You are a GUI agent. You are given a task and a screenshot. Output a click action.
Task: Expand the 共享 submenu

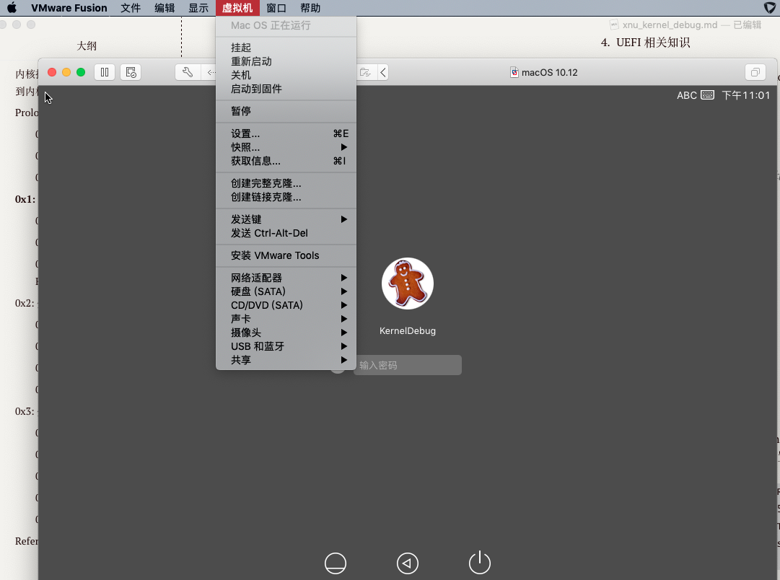286,360
